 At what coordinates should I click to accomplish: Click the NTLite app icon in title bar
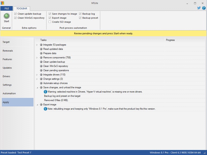(x=3, y=3)
